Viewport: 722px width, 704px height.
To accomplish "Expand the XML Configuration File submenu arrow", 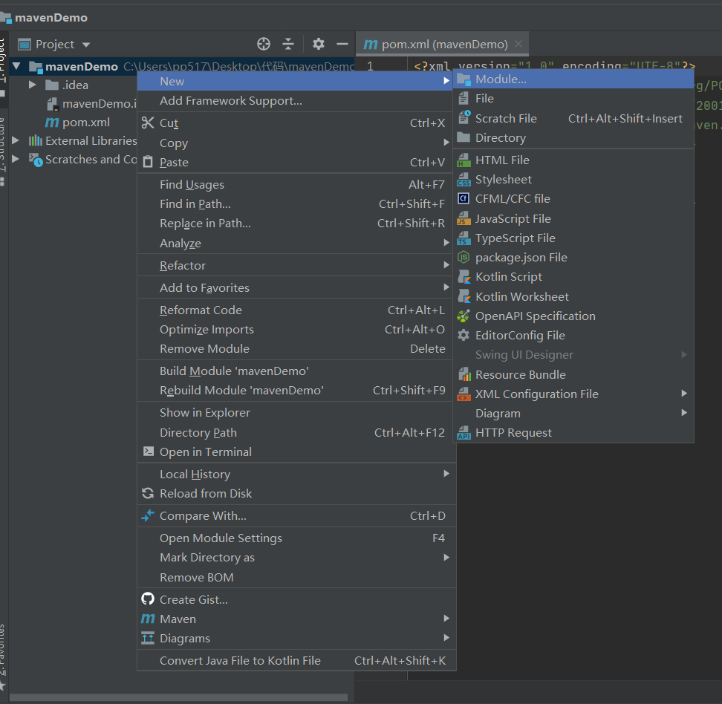I will [x=684, y=393].
